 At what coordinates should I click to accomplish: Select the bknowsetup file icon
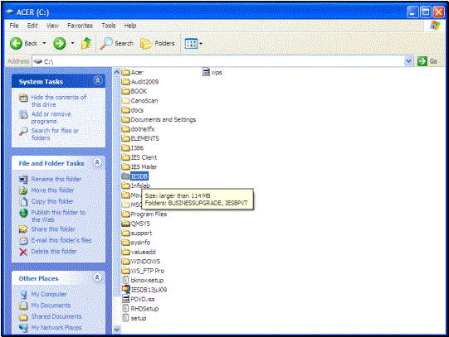click(125, 280)
